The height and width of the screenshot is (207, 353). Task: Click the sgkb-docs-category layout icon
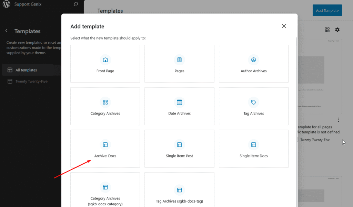[105, 187]
